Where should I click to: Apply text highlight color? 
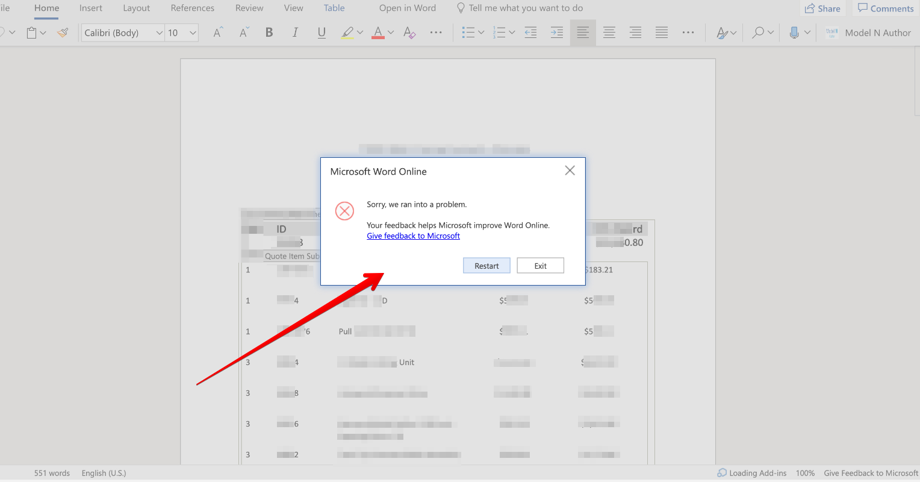348,33
